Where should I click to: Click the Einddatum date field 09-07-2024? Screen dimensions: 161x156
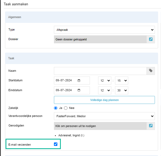pos(72,90)
